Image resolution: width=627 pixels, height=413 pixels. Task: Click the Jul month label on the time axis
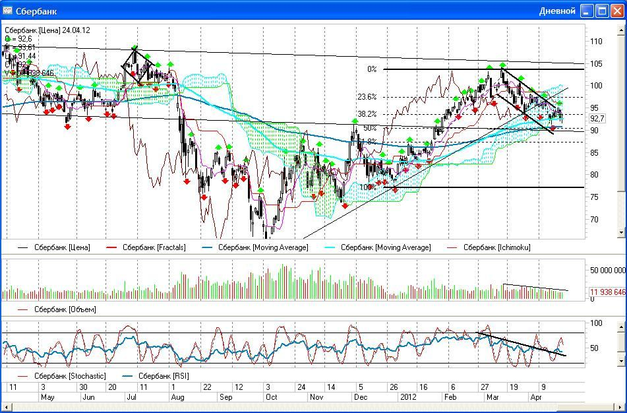(x=132, y=397)
